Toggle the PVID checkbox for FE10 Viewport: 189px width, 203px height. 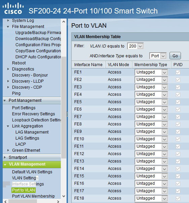(178, 139)
